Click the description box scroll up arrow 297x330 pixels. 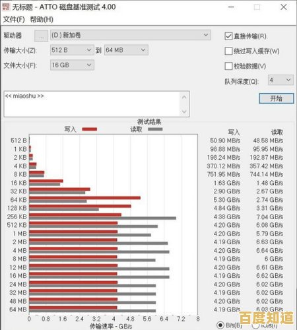[184, 97]
